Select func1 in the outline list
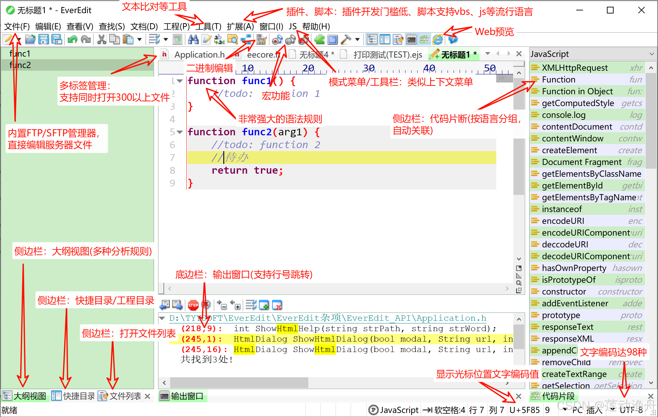 [20, 54]
